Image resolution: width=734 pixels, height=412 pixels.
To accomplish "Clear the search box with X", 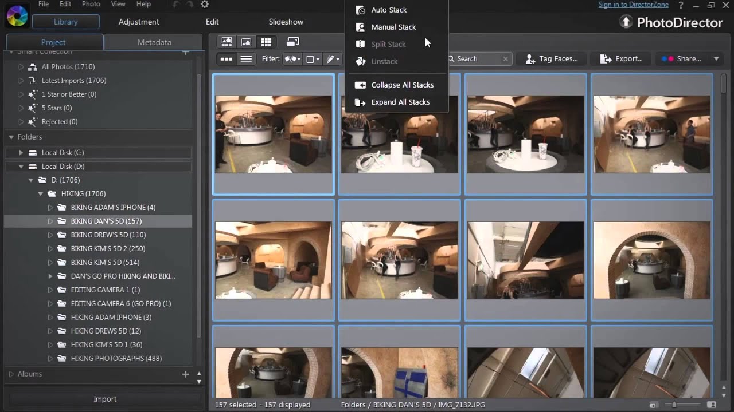I will [505, 59].
